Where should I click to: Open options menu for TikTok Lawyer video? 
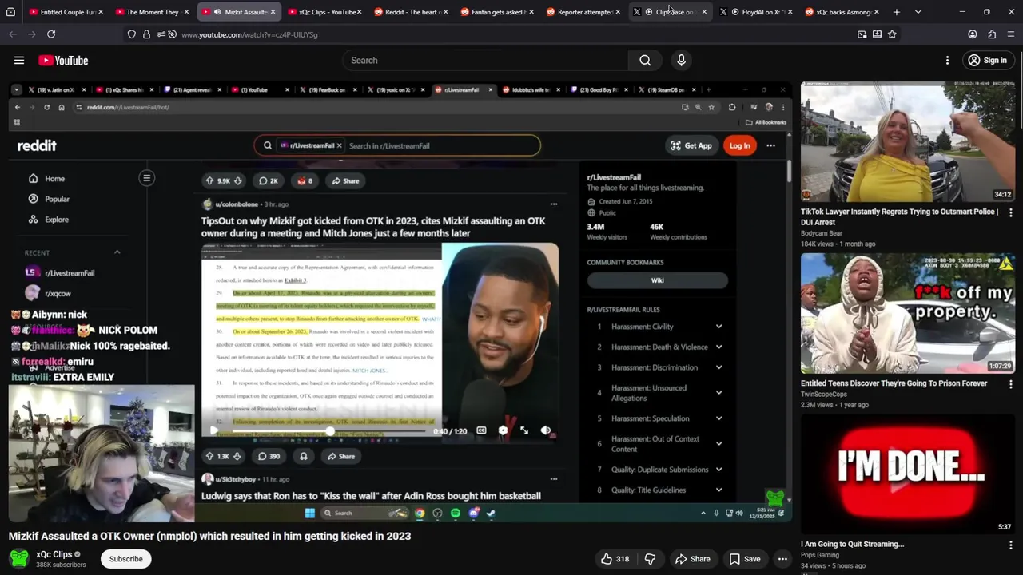click(1011, 212)
